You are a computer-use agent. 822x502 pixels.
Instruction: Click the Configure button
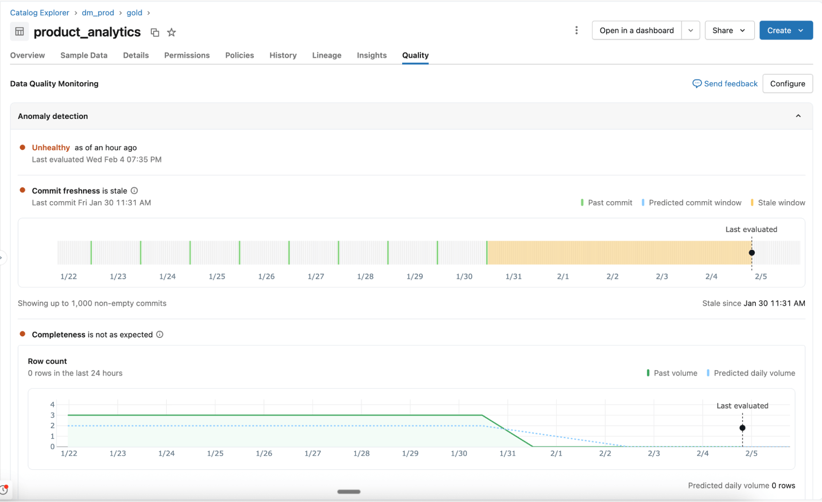tap(787, 84)
